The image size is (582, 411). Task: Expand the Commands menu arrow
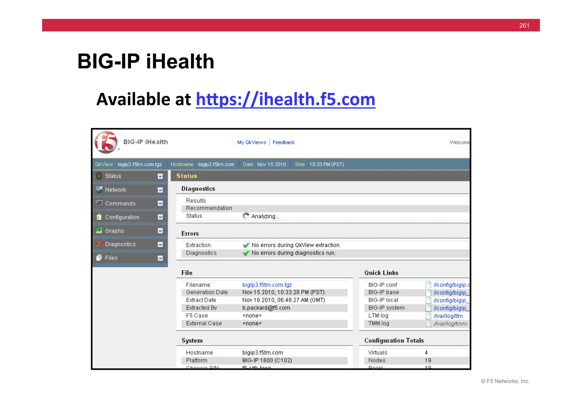[x=160, y=203]
